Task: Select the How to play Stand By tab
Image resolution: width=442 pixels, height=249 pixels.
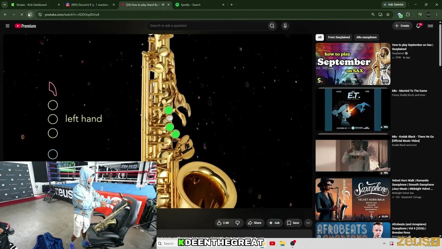Action: [145, 5]
